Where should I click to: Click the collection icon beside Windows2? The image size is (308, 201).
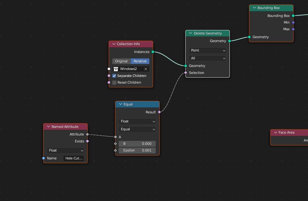point(116,69)
